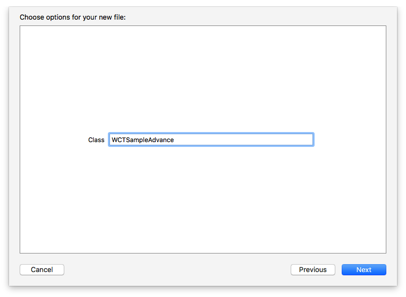This screenshot has height=297, width=406.
Task: Place cursor in the Class input box
Action: (211, 140)
